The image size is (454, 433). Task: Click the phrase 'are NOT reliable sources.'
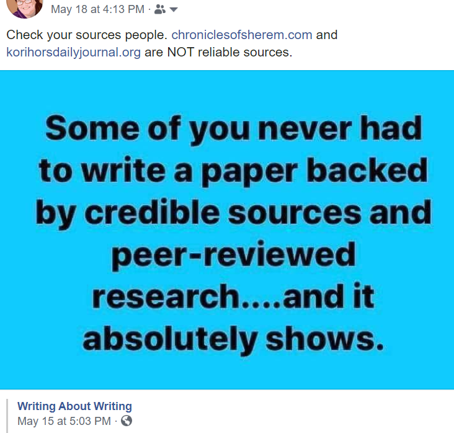coord(218,53)
